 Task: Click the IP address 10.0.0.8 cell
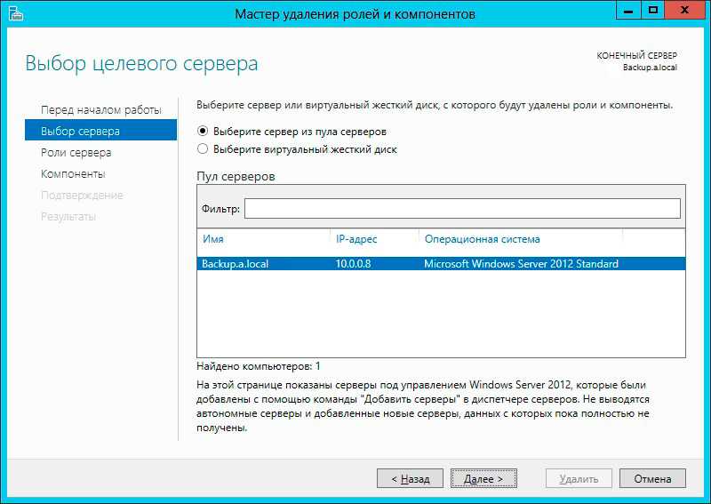point(353,264)
